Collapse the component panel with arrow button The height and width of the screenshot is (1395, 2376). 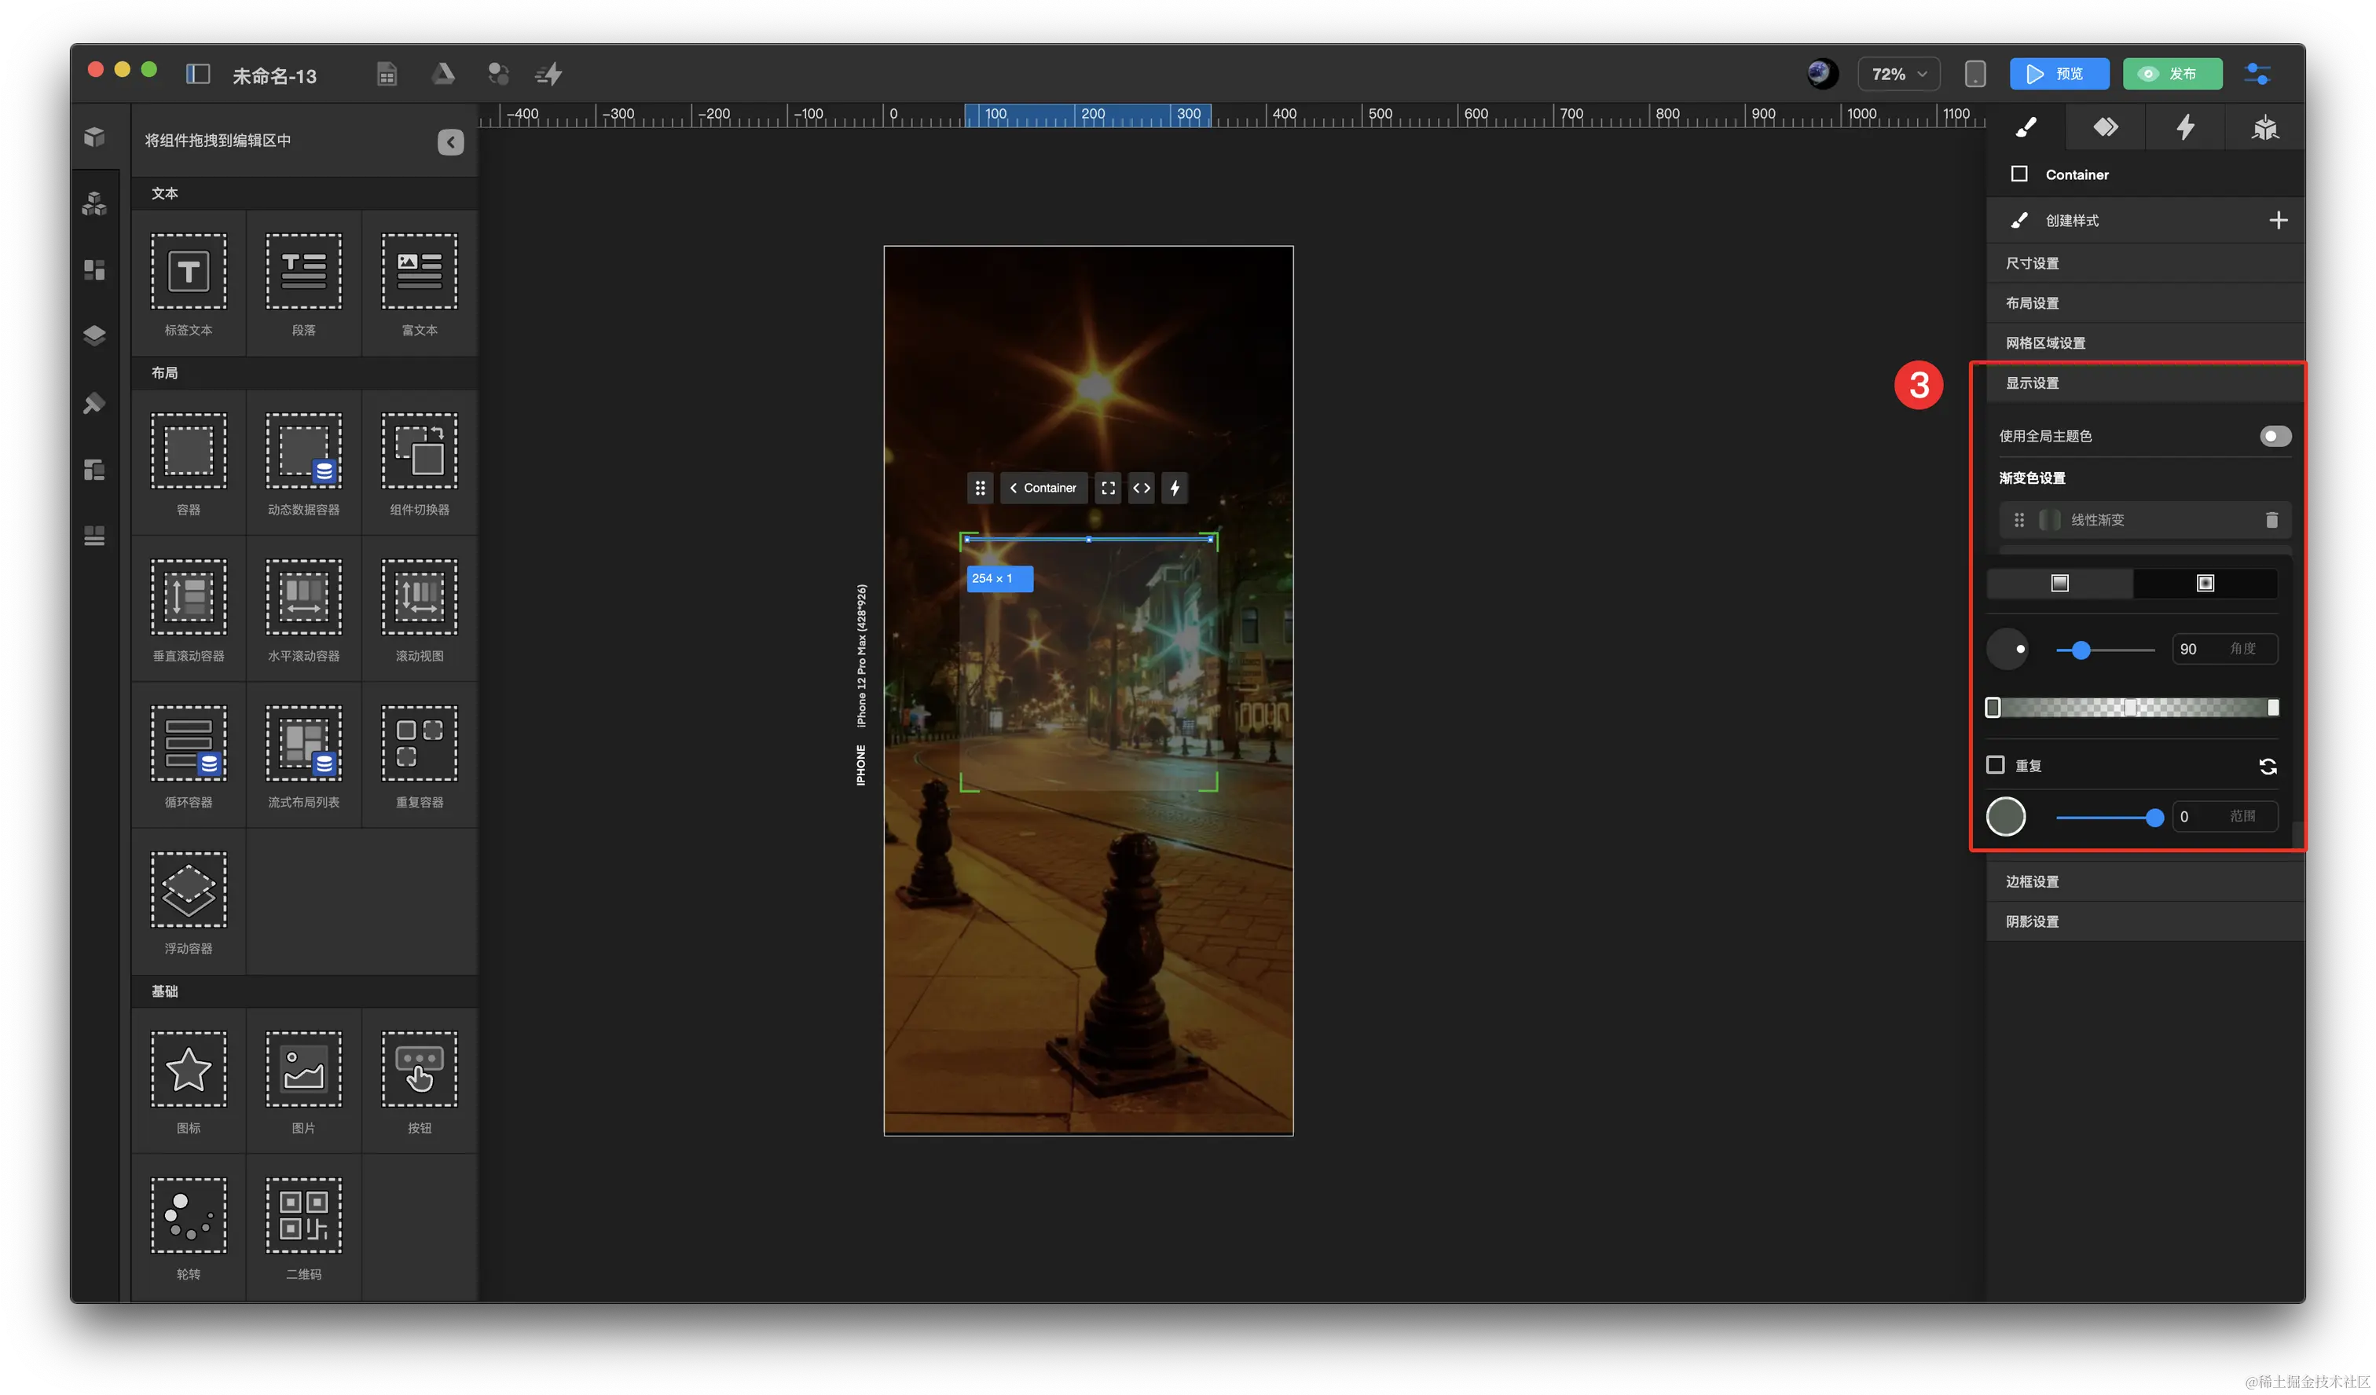tap(451, 142)
